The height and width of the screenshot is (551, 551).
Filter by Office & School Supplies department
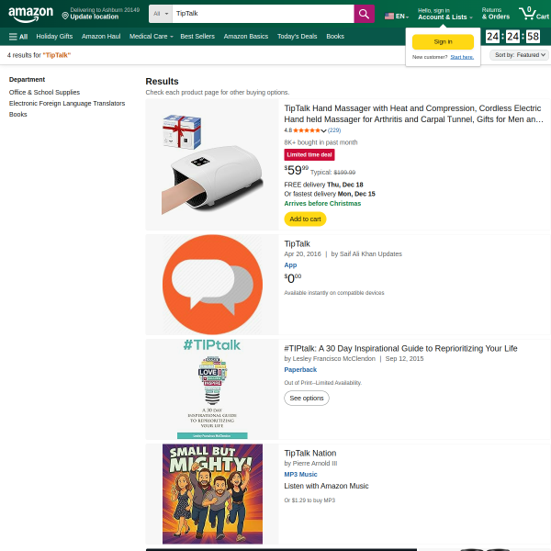44,92
